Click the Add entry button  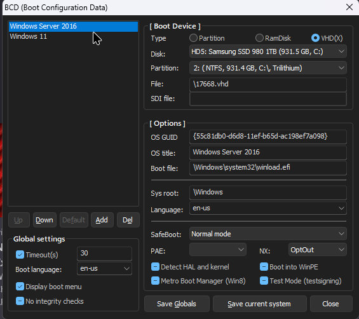click(x=102, y=220)
